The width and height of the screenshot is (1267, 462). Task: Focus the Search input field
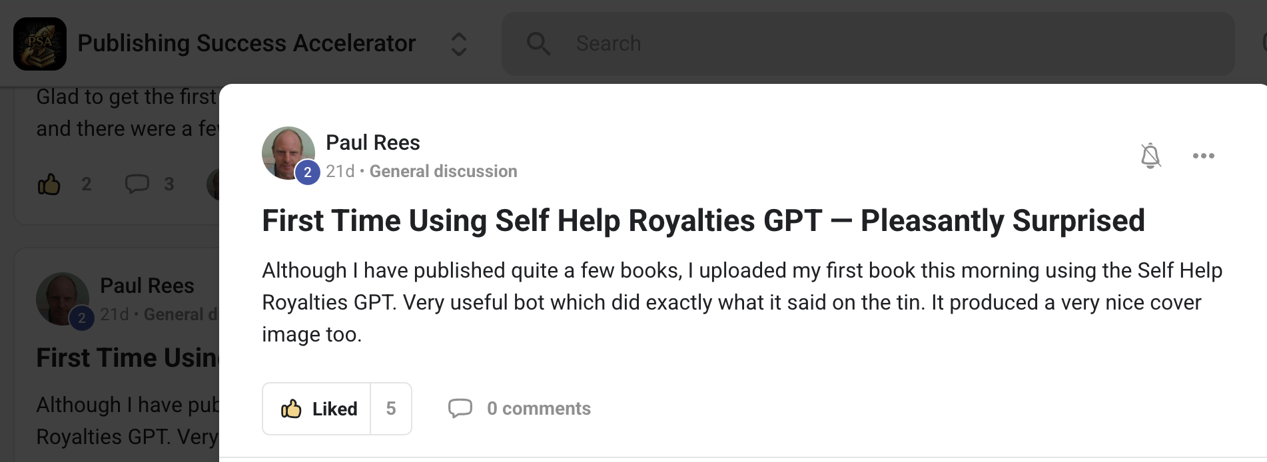(x=866, y=44)
